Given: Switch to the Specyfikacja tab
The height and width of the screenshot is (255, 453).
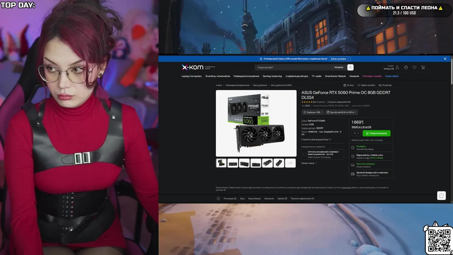Looking at the screenshot, I should (254, 199).
